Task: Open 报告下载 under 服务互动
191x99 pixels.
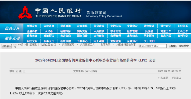Action: pyautogui.click(x=166, y=36)
